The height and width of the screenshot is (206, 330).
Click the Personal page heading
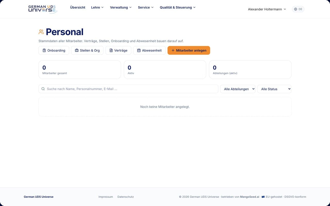65,32
